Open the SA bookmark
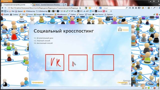The width and height of the screenshot is (160, 90). click(105, 11)
